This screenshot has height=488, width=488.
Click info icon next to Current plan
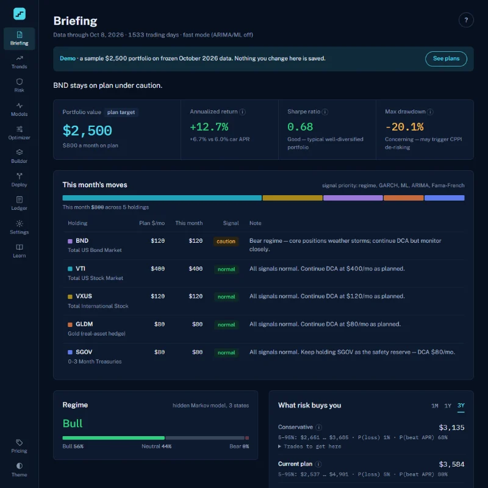[x=318, y=464]
